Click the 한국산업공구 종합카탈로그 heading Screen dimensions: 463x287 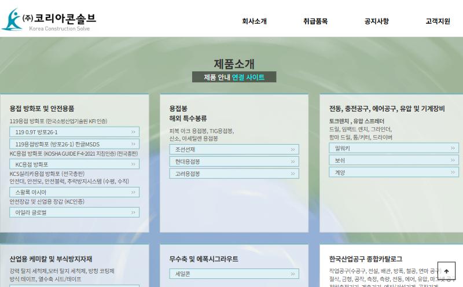click(366, 259)
